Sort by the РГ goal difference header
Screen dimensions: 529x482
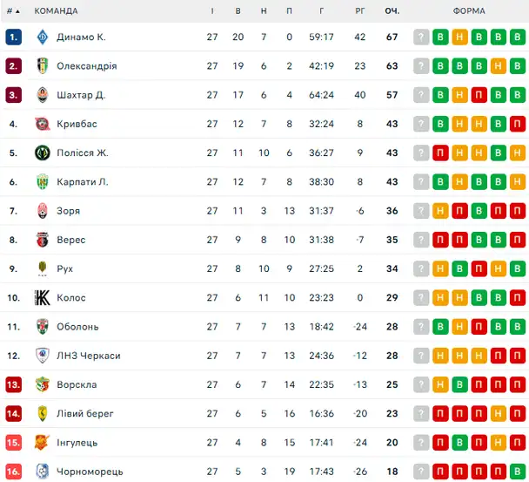pyautogui.click(x=360, y=10)
